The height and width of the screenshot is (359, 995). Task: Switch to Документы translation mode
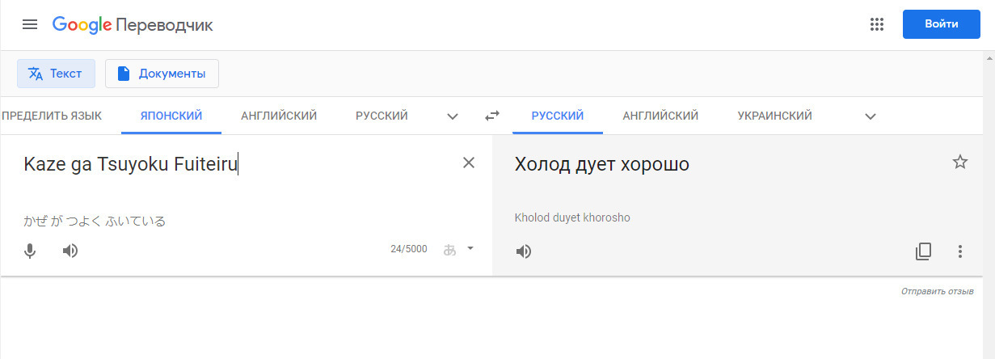pos(162,74)
